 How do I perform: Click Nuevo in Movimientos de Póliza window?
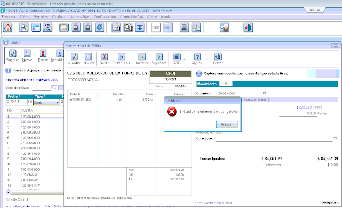pyautogui.click(x=88, y=59)
